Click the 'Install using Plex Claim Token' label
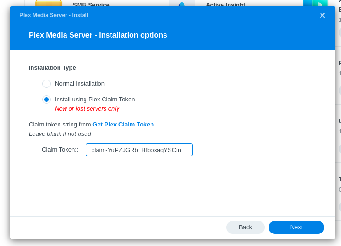The height and width of the screenshot is (246, 341). (95, 100)
